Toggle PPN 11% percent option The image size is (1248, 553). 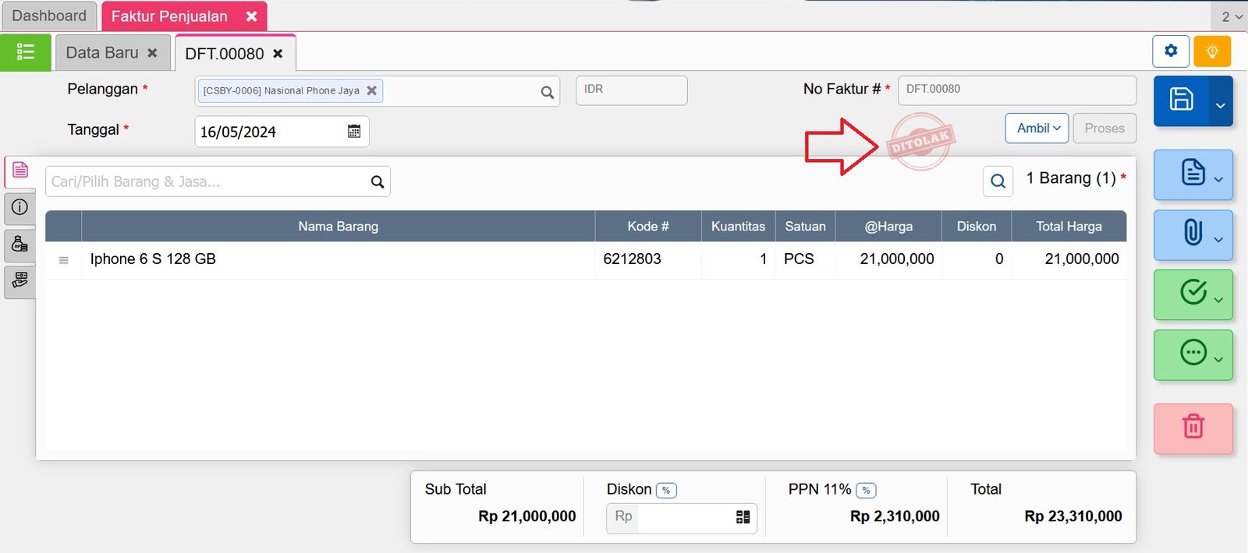tap(866, 490)
